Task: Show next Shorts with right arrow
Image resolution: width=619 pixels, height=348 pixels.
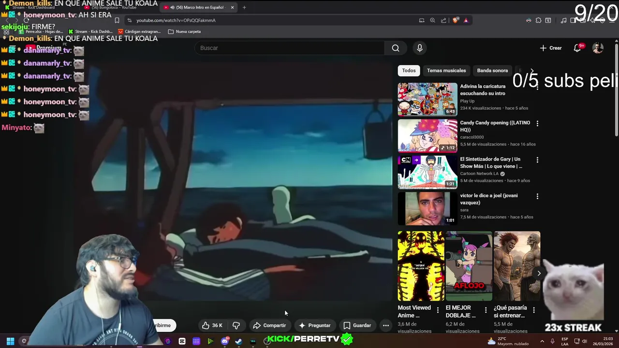Action: pyautogui.click(x=539, y=273)
